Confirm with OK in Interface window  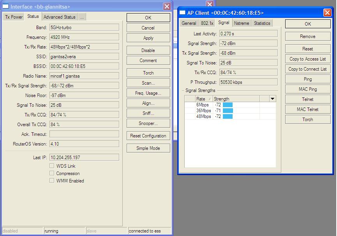(148, 18)
